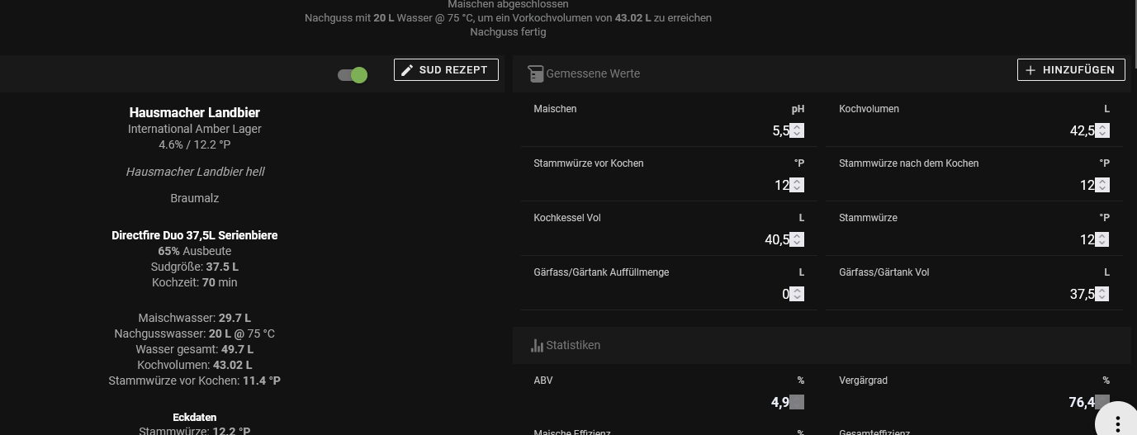Viewport: 1137px width, 435px height.
Task: Click the Kochvolumen spinner arrows
Action: [x=1102, y=130]
